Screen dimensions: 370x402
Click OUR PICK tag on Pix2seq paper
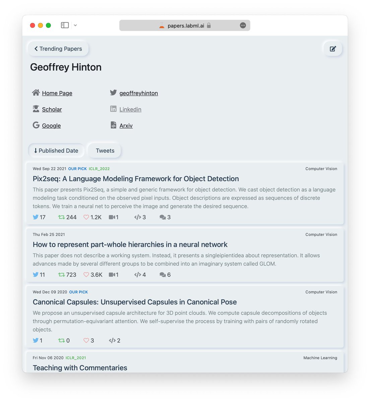(77, 169)
